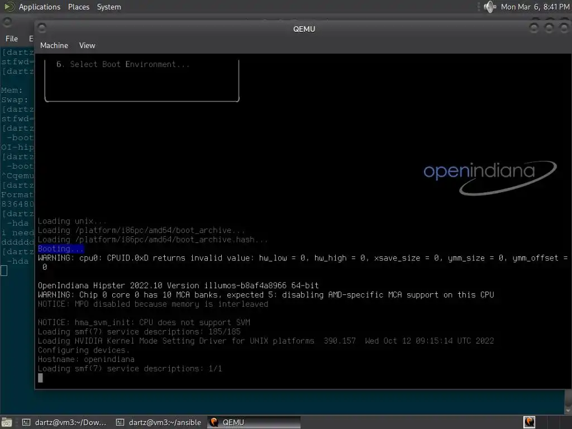Click the background terminal scrollbar at bottom right

point(568,401)
